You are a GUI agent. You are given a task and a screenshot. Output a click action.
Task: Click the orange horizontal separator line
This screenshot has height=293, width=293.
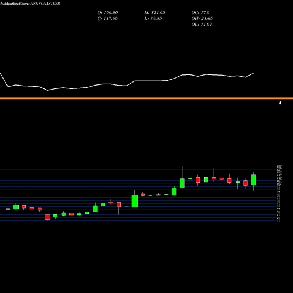point(146,98)
